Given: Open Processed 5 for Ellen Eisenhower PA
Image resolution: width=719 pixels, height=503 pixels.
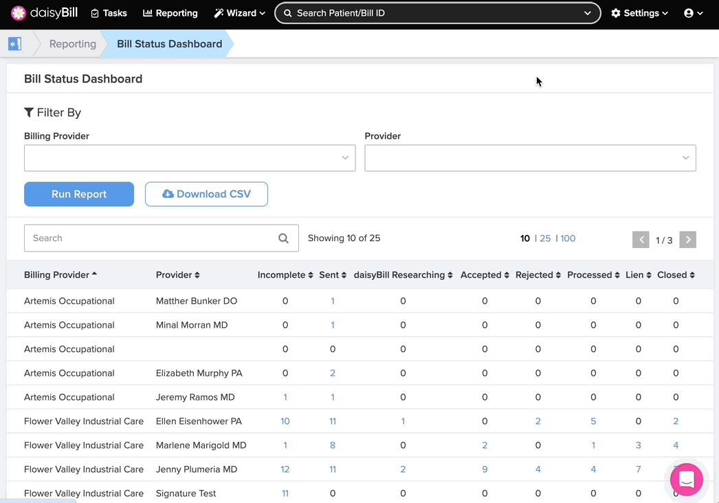Looking at the screenshot, I should (x=593, y=421).
